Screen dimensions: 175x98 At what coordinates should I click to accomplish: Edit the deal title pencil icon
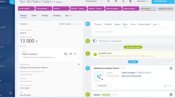click(52, 2)
